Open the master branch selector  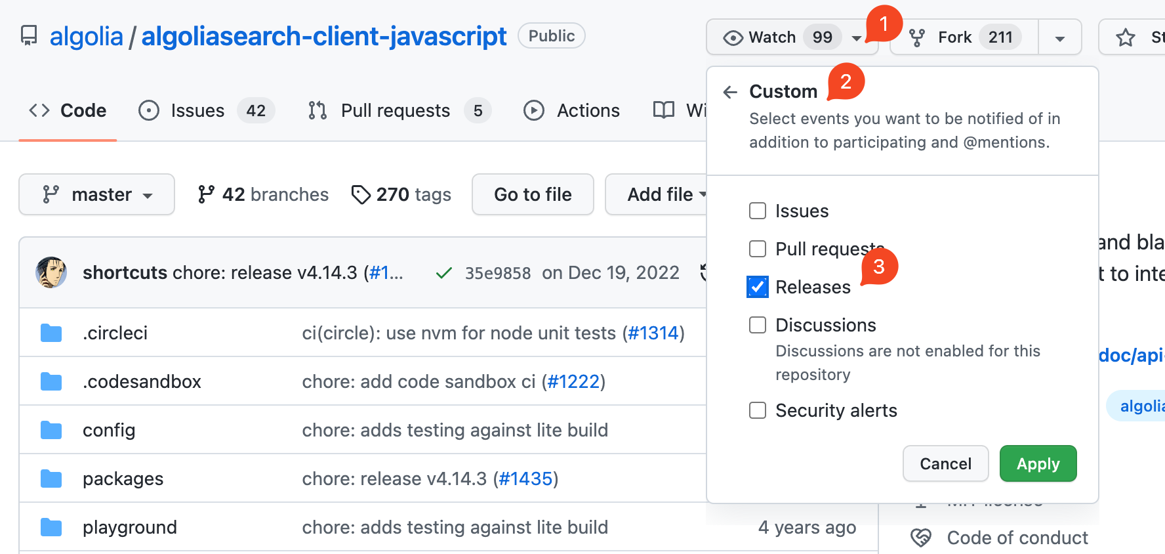pyautogui.click(x=97, y=194)
